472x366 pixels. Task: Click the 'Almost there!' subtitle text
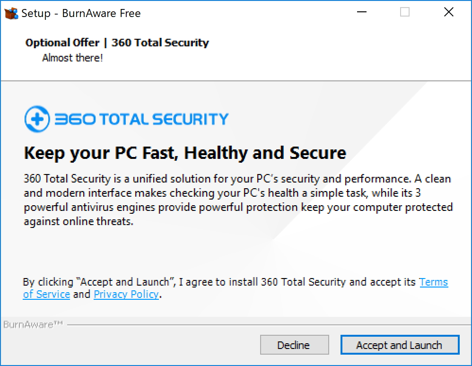pos(72,58)
